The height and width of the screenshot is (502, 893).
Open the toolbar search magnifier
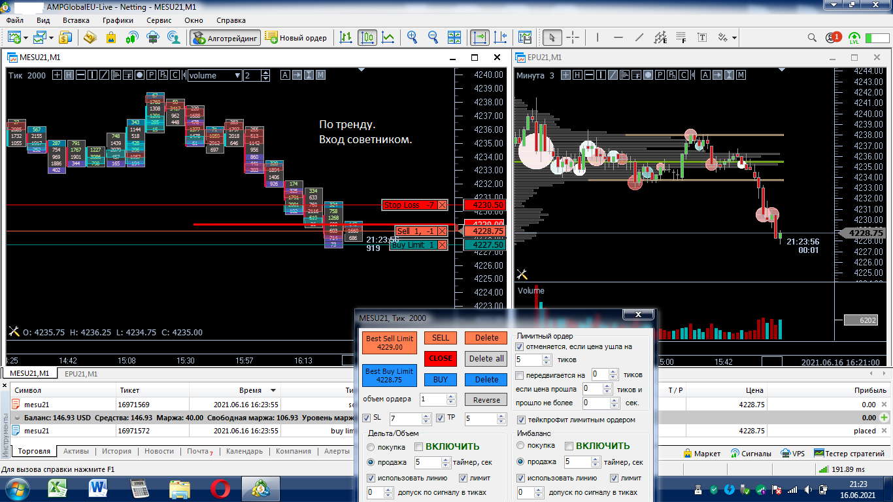(x=813, y=38)
